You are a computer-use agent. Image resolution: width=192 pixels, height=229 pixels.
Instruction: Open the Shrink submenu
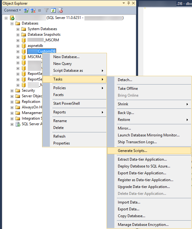point(149,104)
